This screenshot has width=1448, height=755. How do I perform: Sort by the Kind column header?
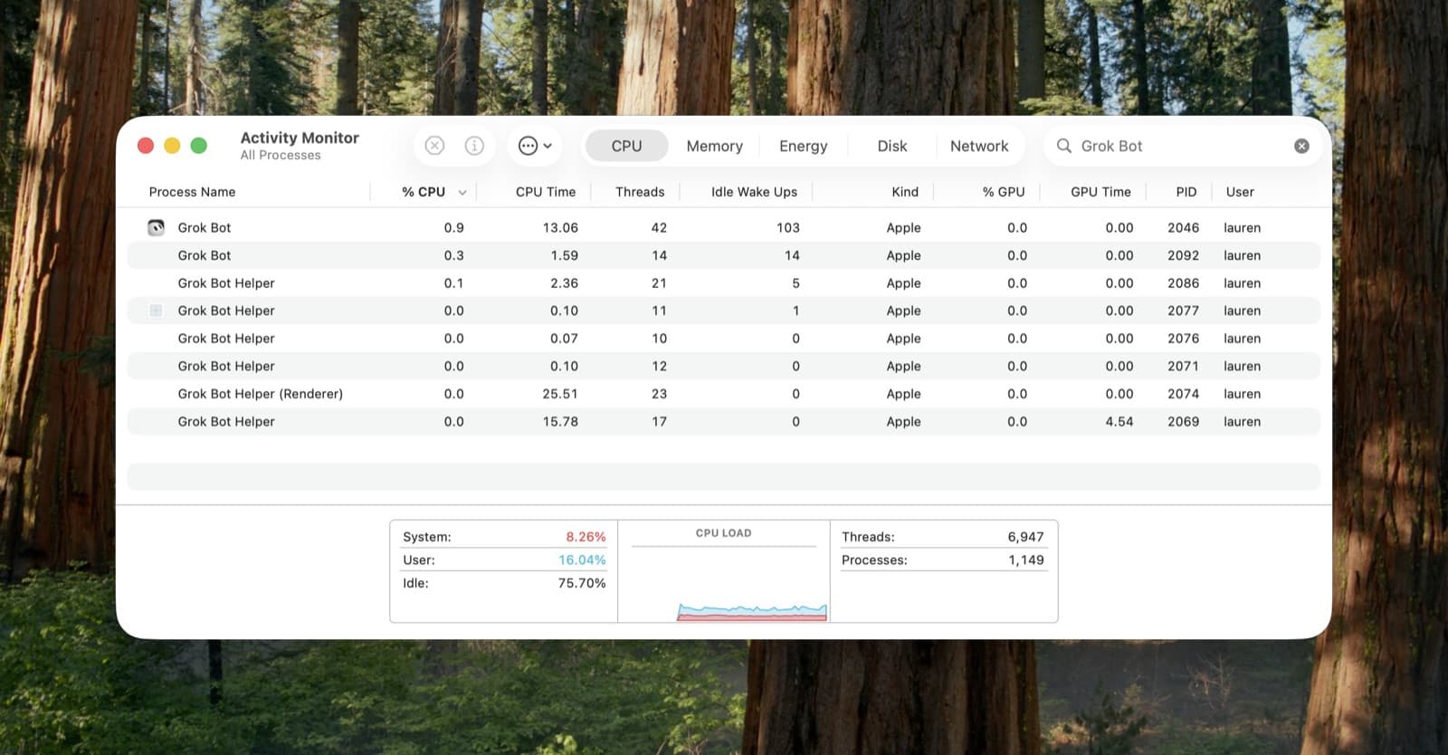pos(905,192)
